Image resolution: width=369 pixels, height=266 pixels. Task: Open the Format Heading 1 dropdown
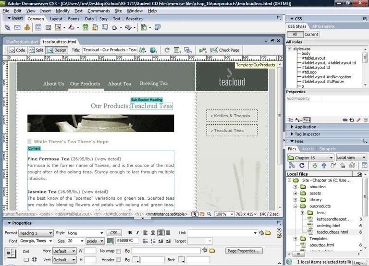pos(36,233)
